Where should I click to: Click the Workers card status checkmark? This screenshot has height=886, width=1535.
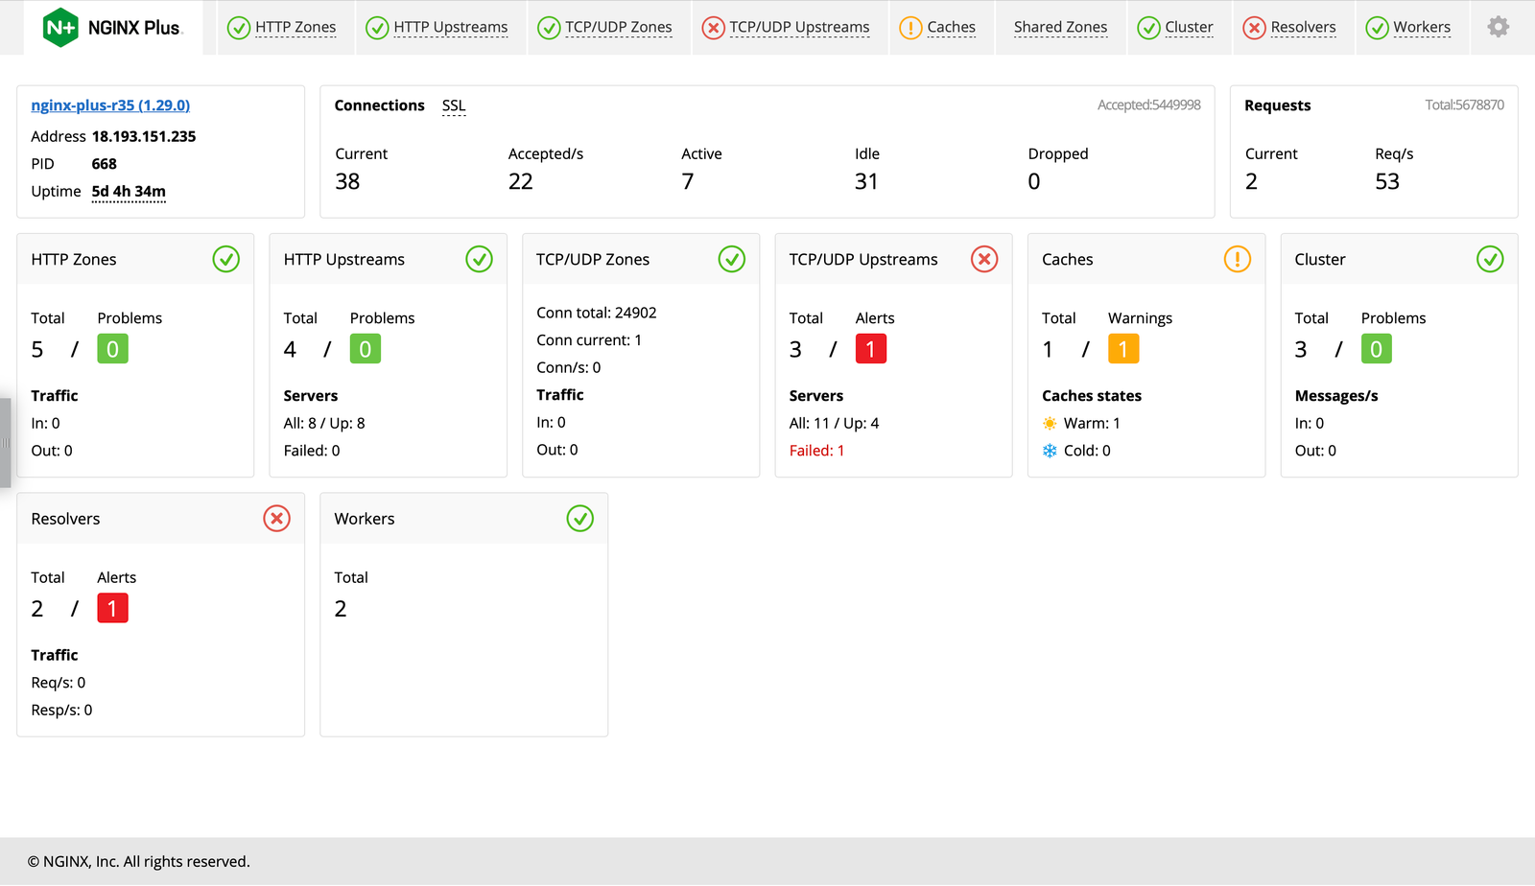pos(580,519)
